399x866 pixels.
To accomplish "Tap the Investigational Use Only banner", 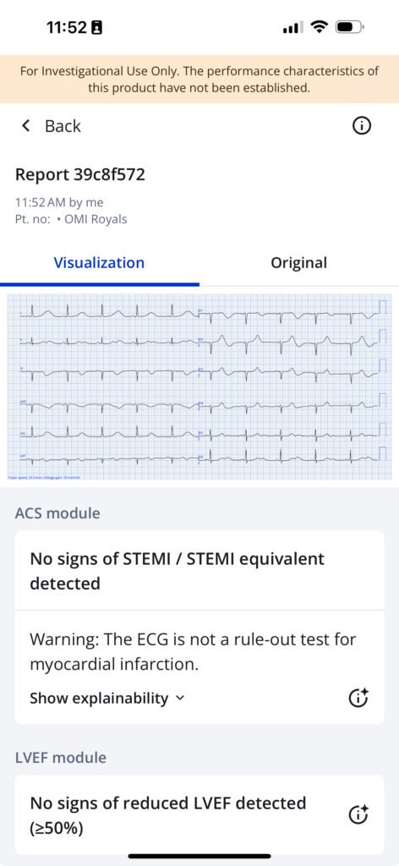I will pyautogui.click(x=199, y=79).
